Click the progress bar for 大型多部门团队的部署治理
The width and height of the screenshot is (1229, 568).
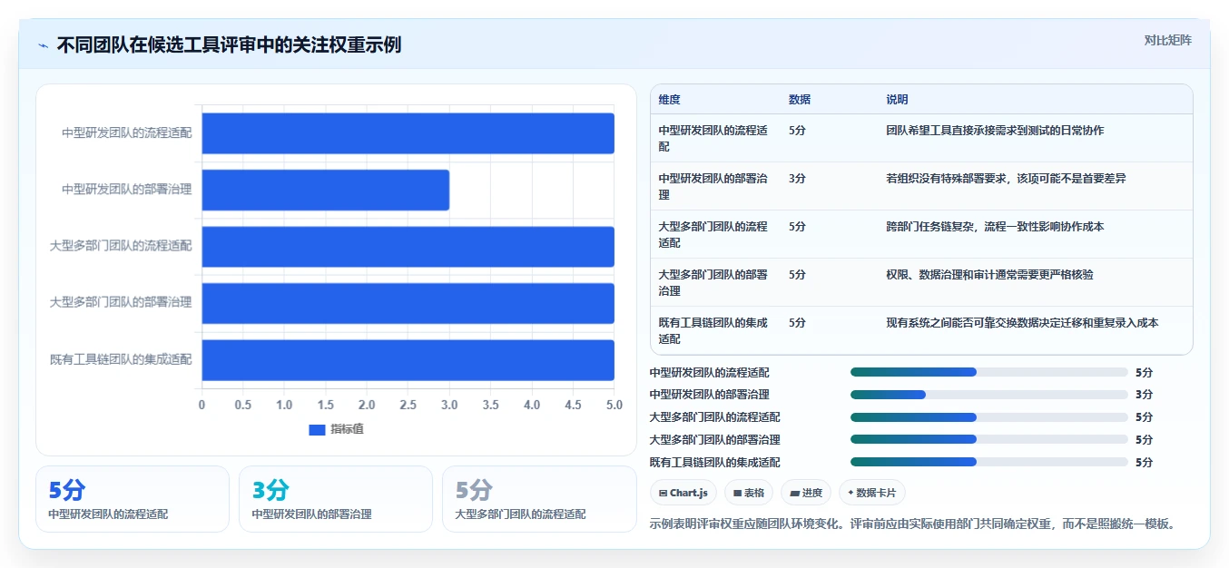[x=988, y=439]
